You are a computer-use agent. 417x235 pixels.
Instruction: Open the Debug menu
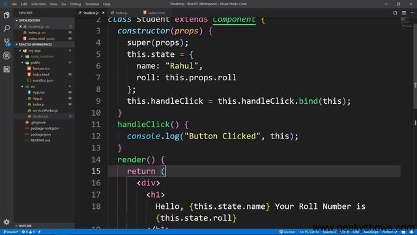(76, 4)
